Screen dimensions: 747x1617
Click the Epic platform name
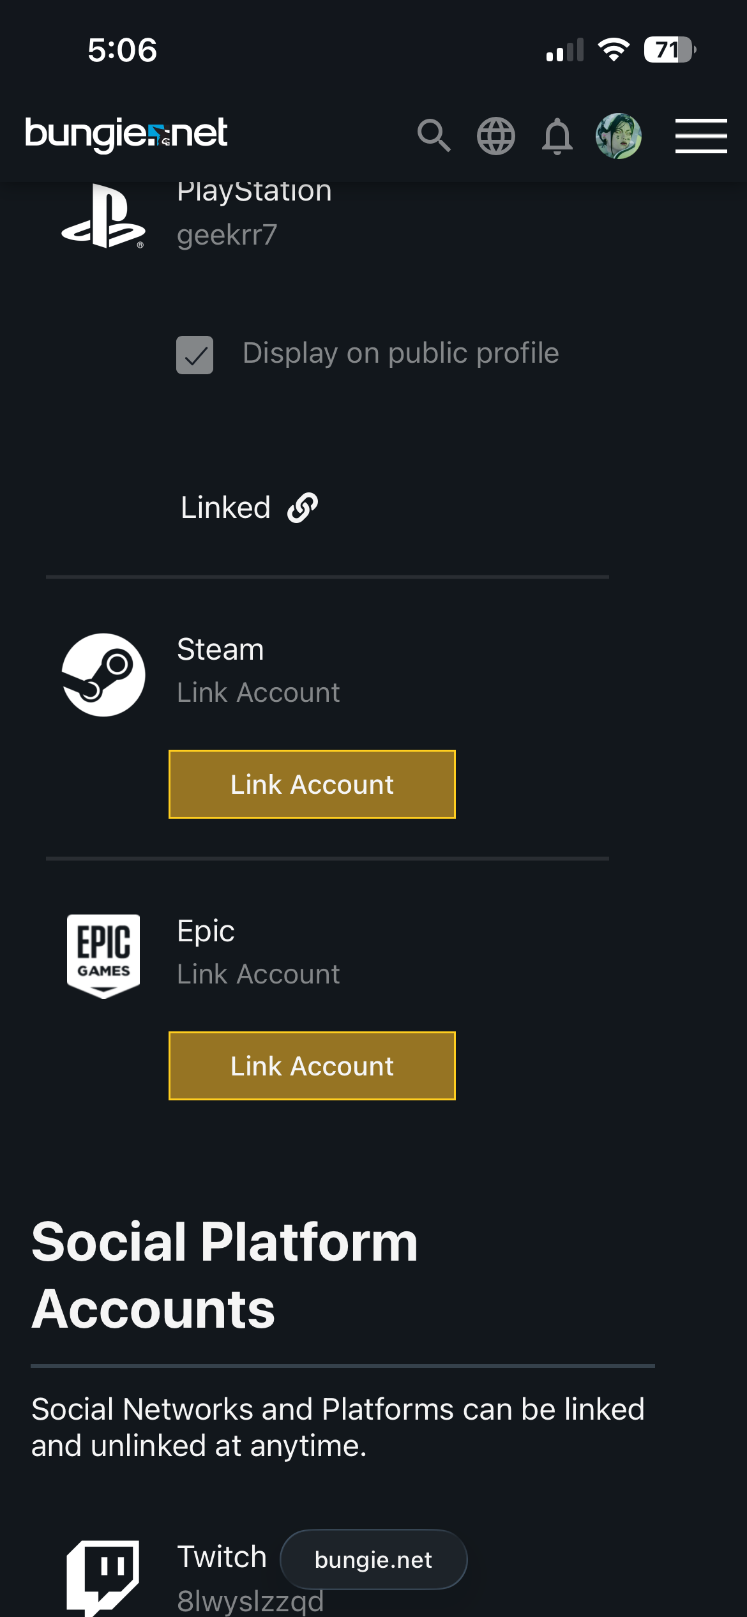coord(206,931)
